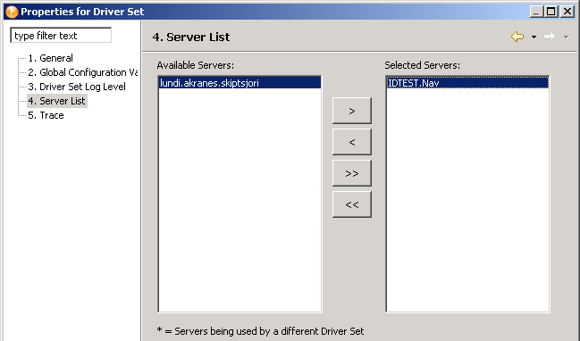The height and width of the screenshot is (341, 580).
Task: Go to 3. Driver Set Log Level
Action: coord(77,87)
